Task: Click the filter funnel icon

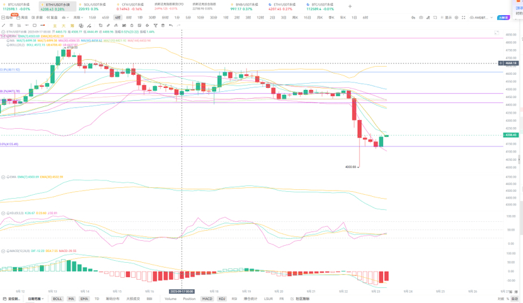Action: coord(155,26)
